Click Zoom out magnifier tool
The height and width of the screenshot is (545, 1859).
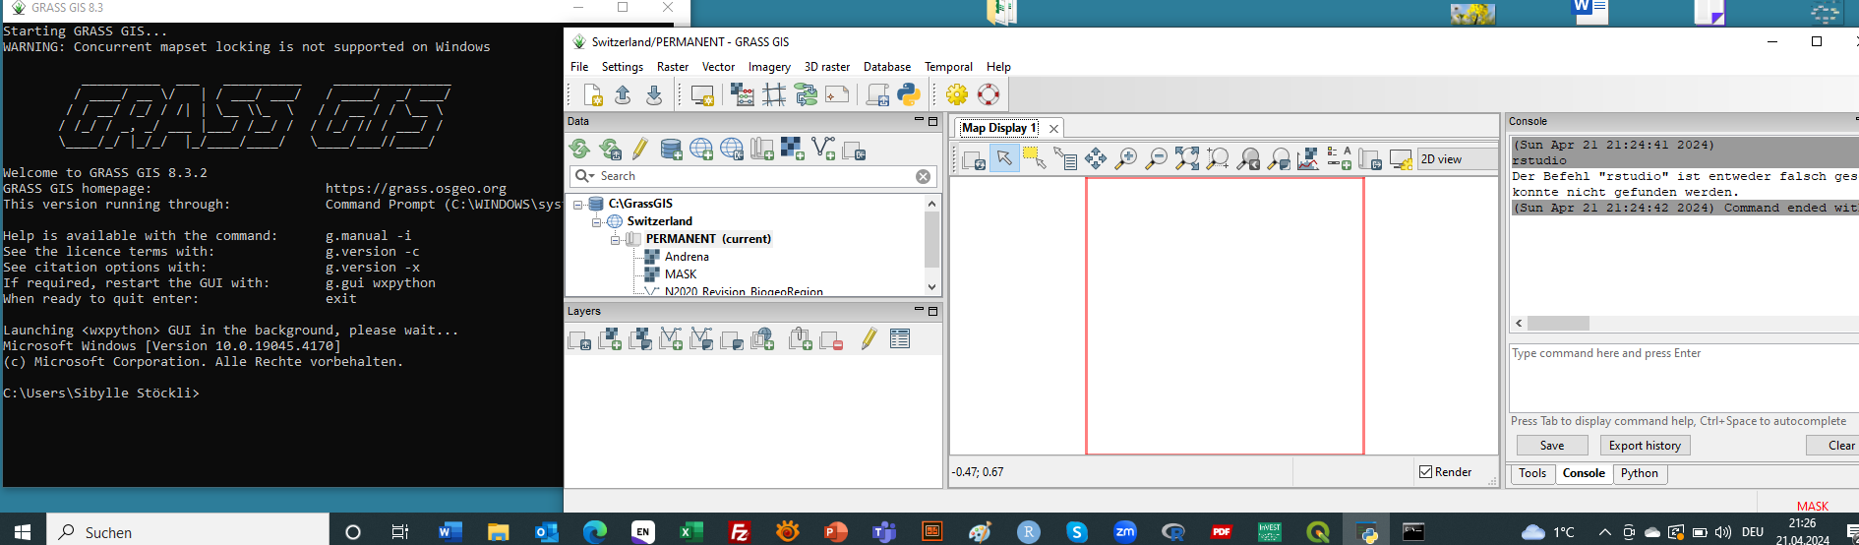point(1157,158)
